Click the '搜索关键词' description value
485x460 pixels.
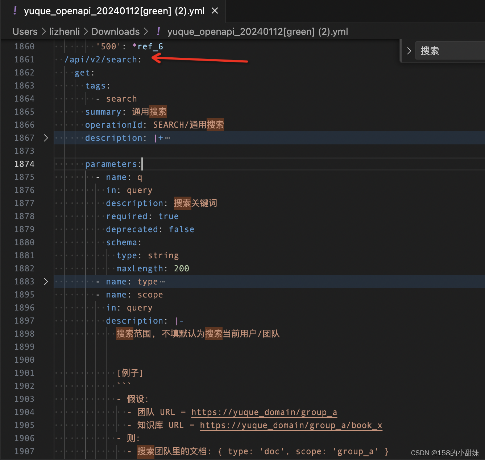[x=195, y=203]
